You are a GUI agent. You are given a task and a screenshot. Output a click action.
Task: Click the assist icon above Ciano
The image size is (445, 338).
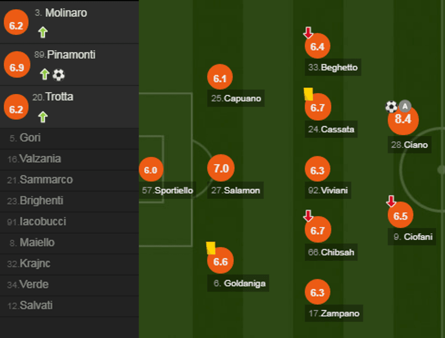tap(405, 107)
